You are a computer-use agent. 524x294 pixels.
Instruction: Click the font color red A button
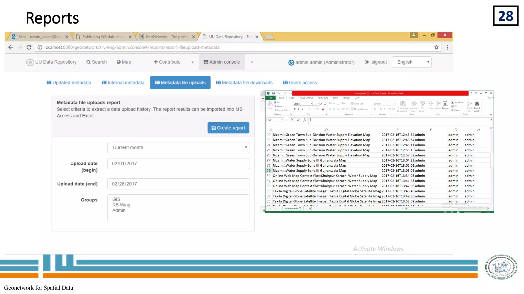tap(323, 109)
